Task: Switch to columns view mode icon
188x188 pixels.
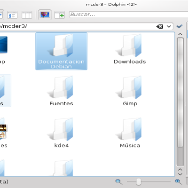Action: pos(27,15)
